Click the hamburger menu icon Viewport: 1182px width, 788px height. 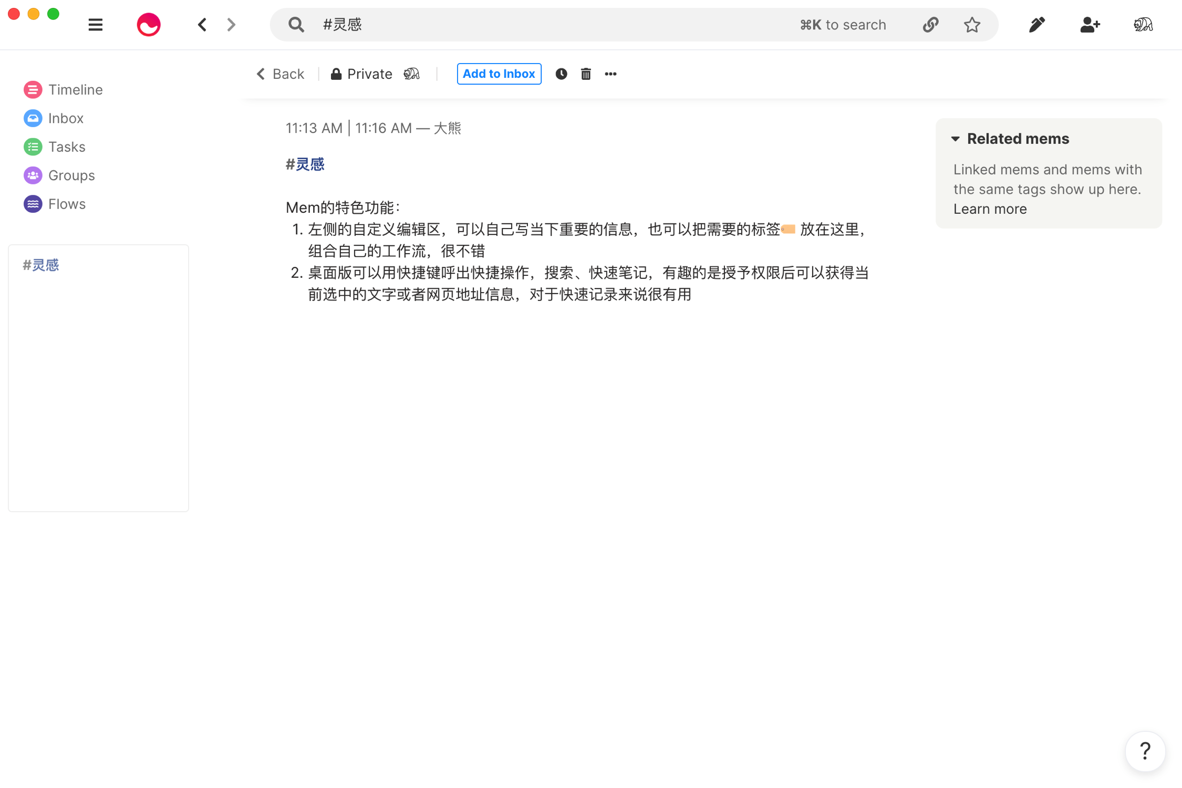pyautogui.click(x=95, y=25)
